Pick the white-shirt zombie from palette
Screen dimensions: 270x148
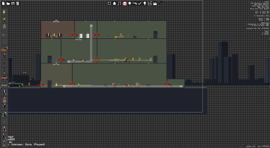[x=4, y=12]
